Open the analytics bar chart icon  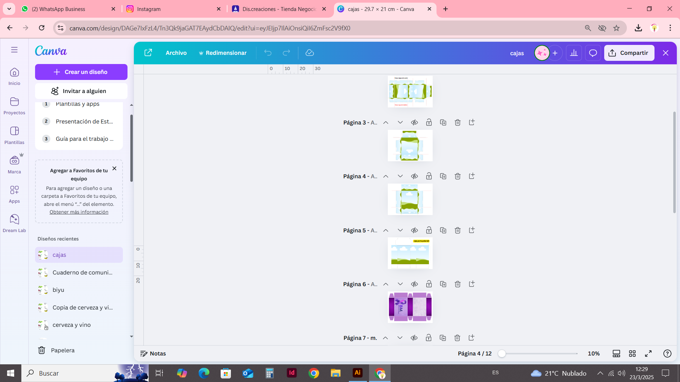point(574,53)
